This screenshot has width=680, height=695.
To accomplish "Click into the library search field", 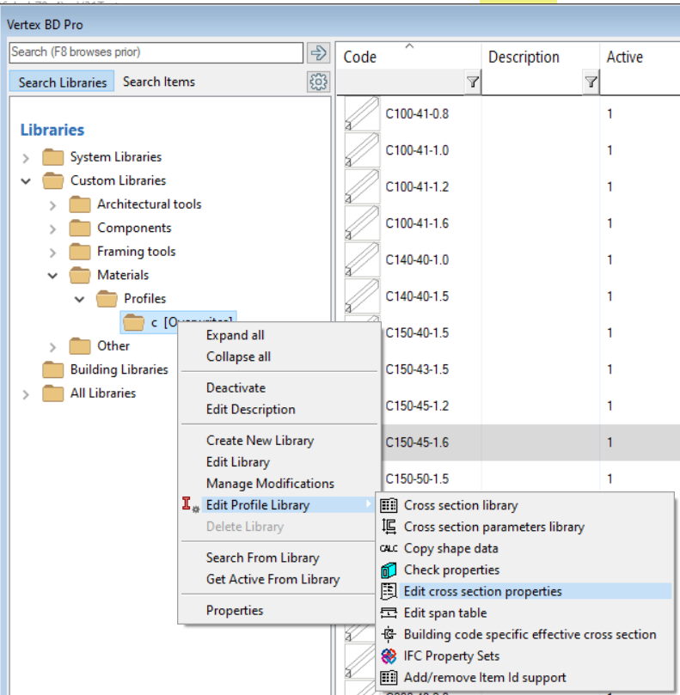I will pyautogui.click(x=155, y=52).
